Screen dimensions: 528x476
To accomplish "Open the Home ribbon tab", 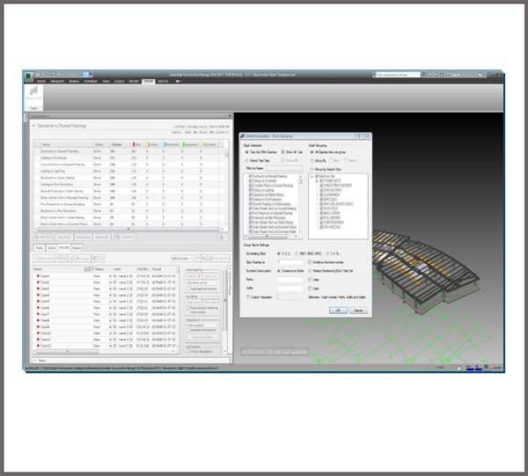I will click(x=41, y=82).
